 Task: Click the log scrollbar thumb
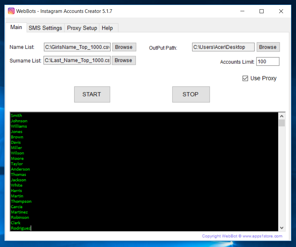282,123
